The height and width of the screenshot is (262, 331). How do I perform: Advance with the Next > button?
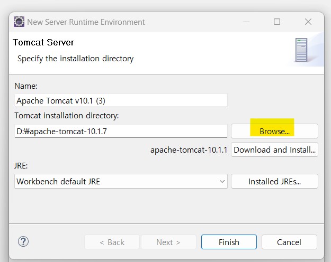tap(168, 242)
